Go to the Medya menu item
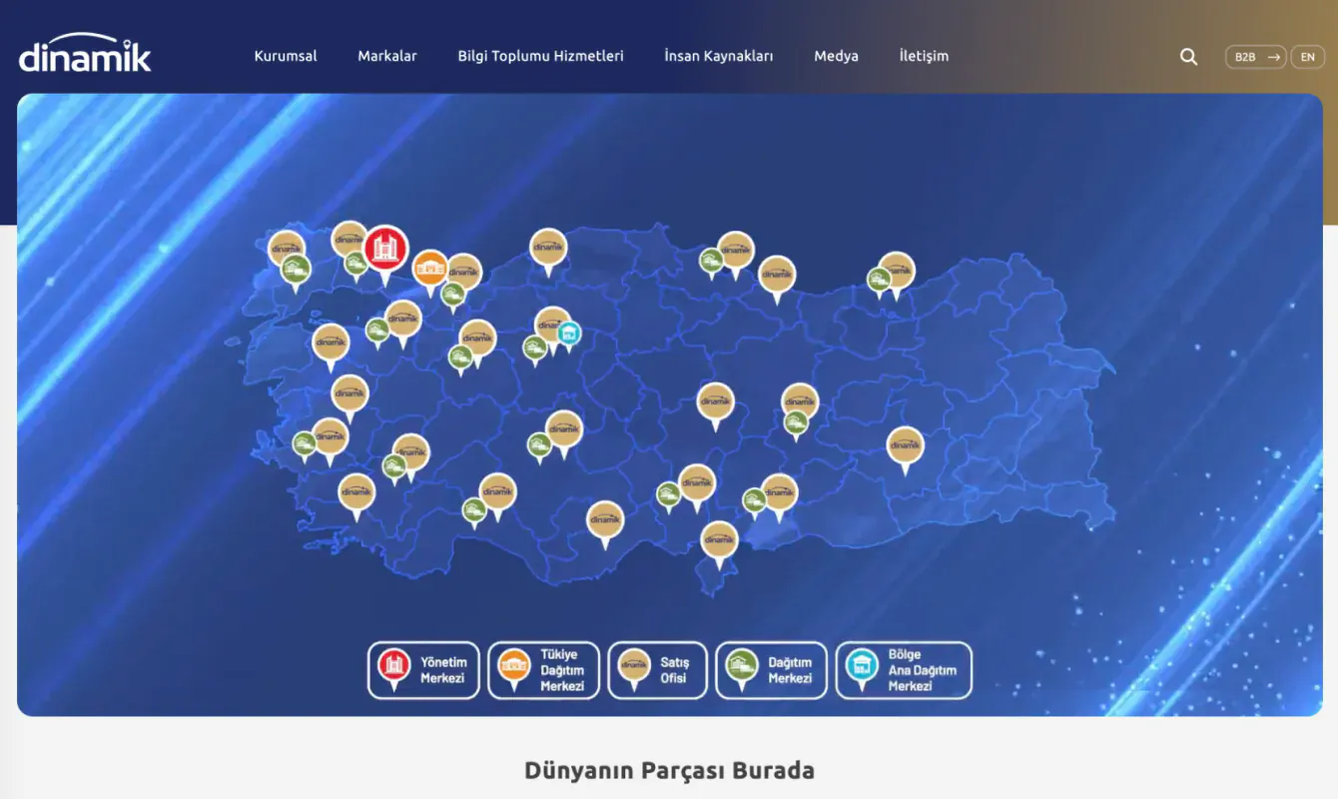This screenshot has width=1338, height=799. pyautogui.click(x=836, y=56)
